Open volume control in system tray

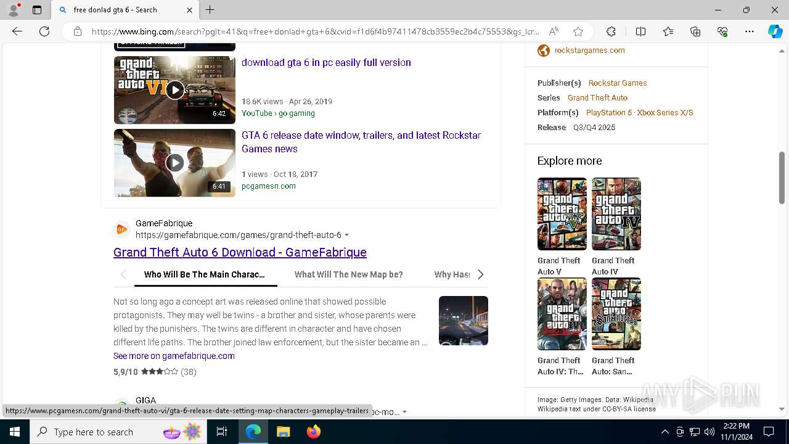[709, 432]
